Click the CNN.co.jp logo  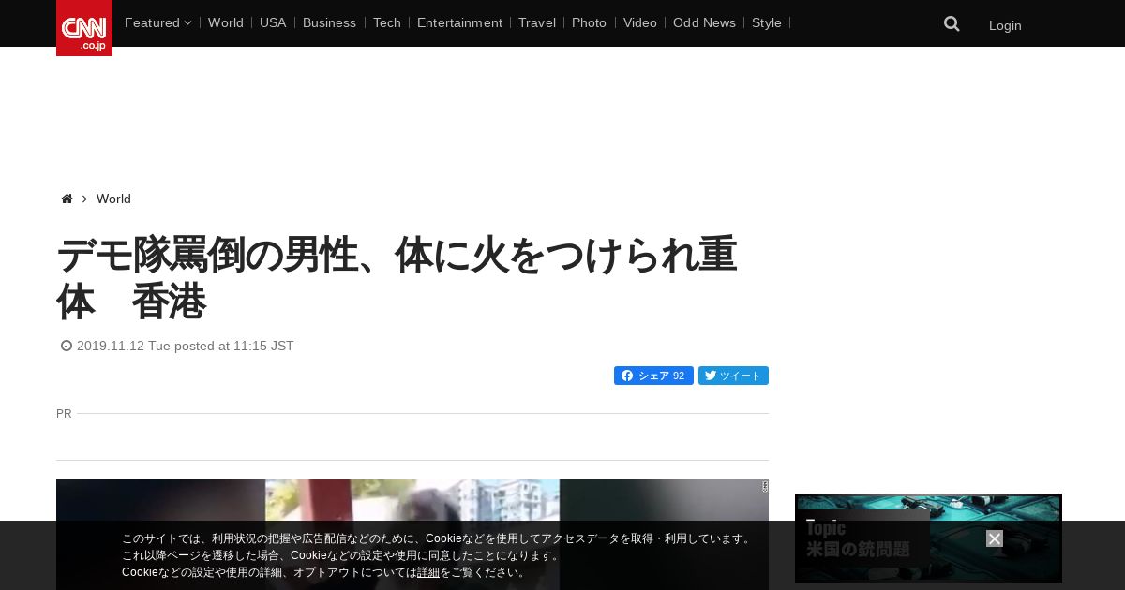click(84, 28)
